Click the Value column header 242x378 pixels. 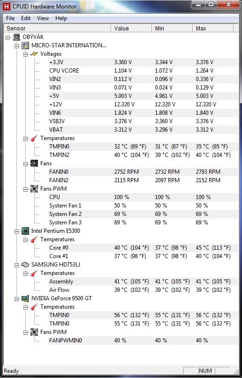point(131,29)
